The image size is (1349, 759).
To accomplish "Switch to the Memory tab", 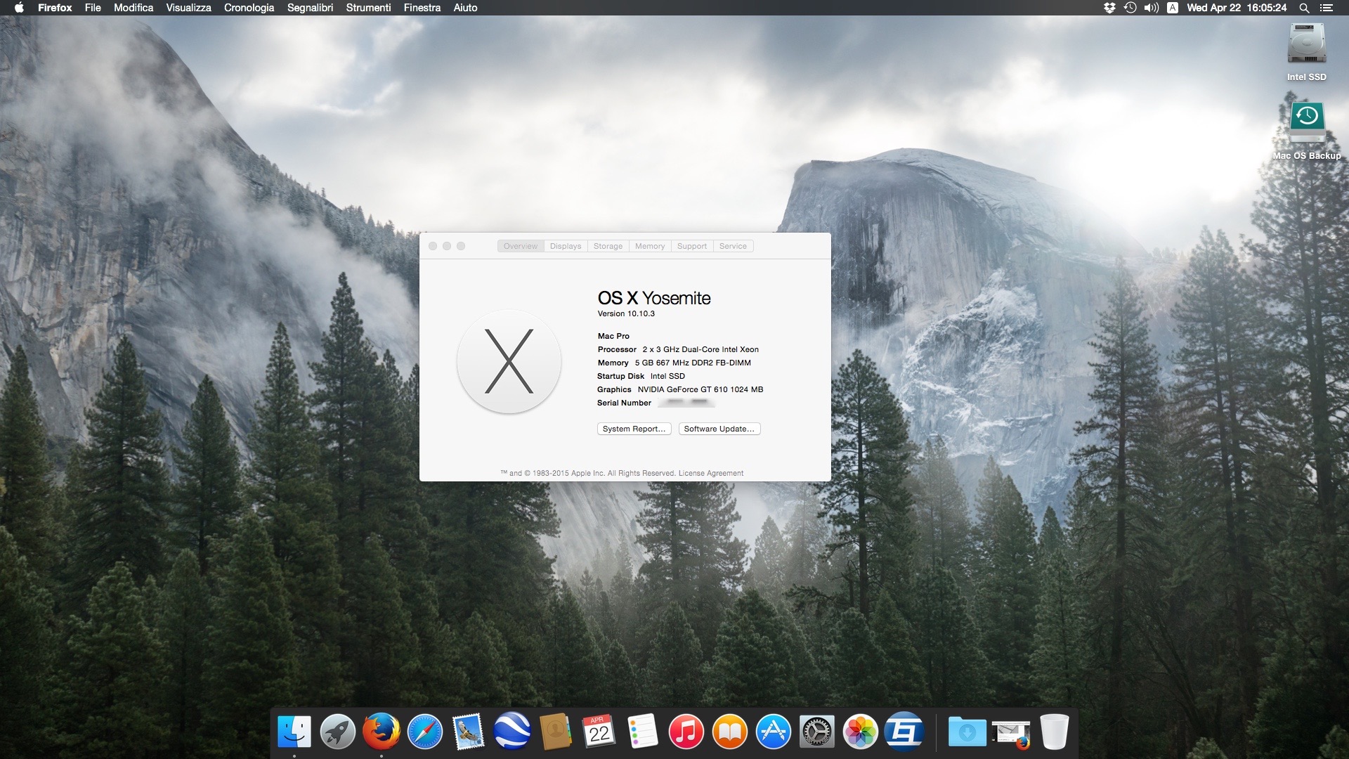I will 650,246.
